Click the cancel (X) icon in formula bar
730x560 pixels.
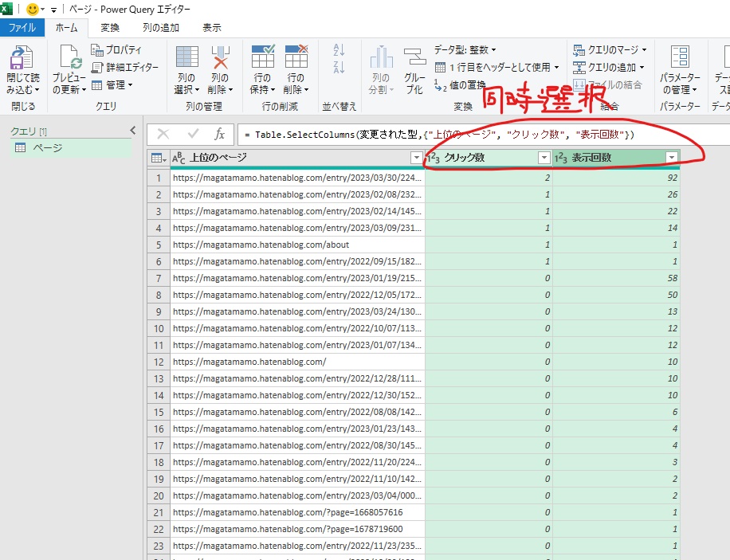(163, 134)
